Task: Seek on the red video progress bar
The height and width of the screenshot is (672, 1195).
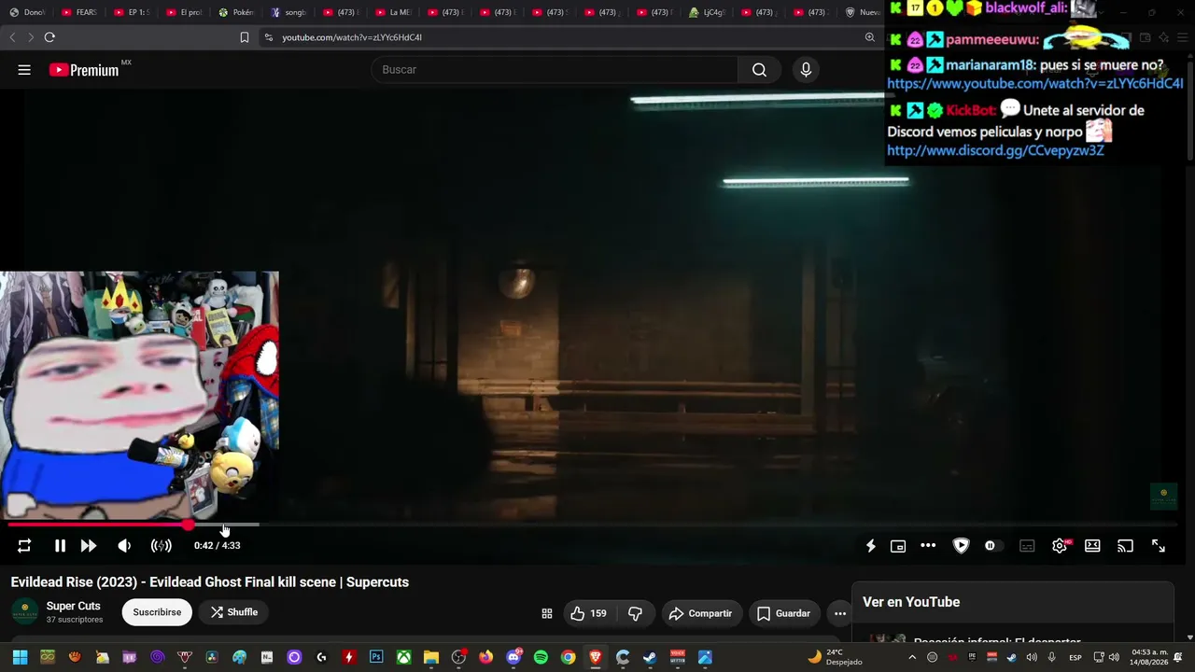Action: pos(98,525)
